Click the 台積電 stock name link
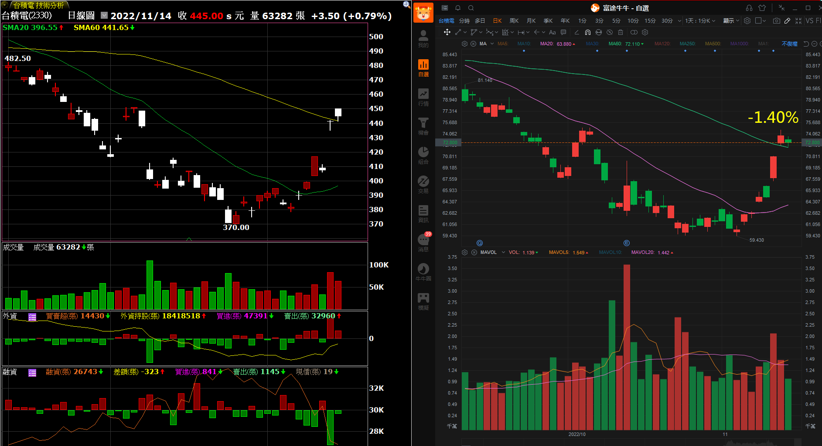Screen dimensions: 822x446 (x=446, y=20)
